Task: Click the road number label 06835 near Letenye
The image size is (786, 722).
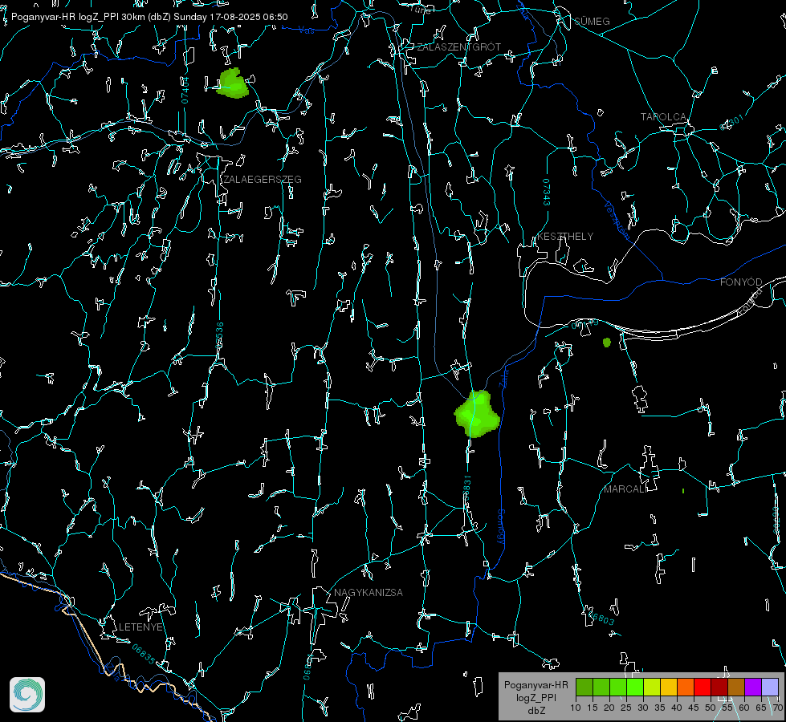Action: (x=144, y=655)
